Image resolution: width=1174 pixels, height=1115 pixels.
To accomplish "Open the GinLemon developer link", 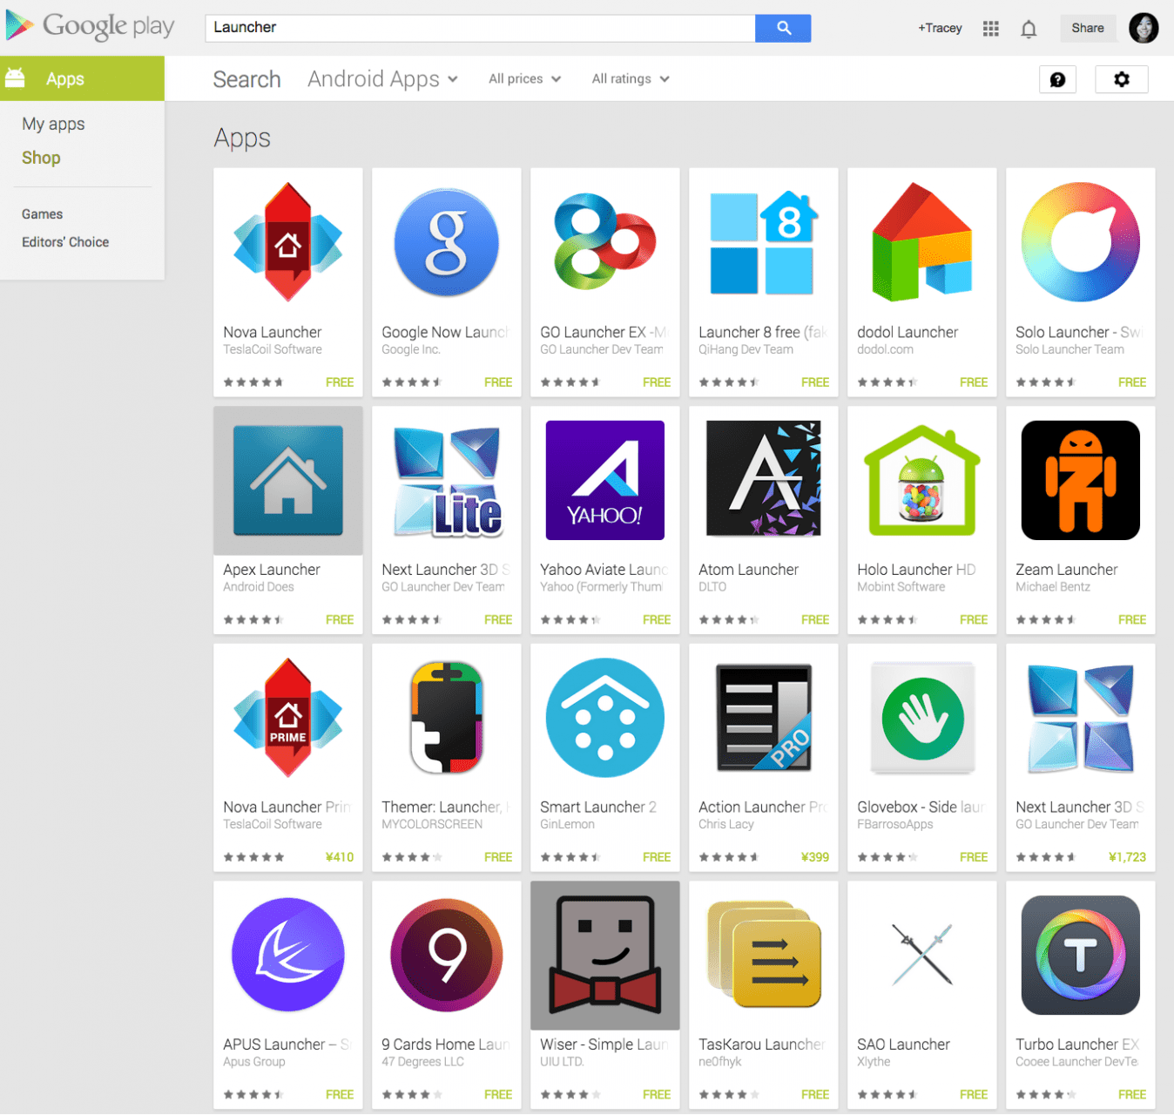I will (x=567, y=824).
